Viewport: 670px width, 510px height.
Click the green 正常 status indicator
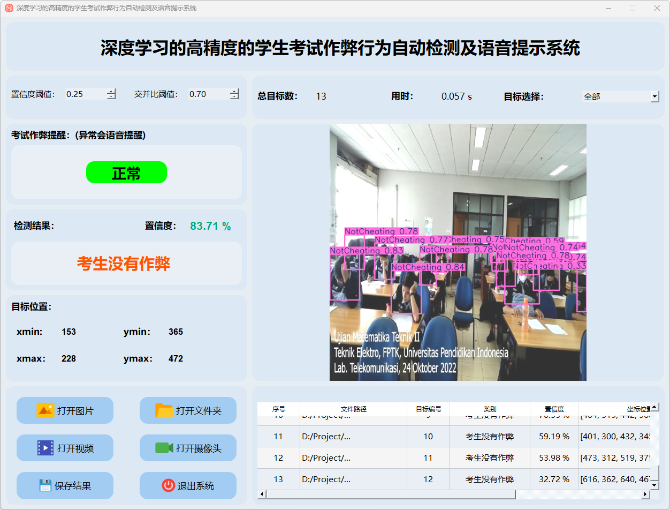(x=126, y=172)
